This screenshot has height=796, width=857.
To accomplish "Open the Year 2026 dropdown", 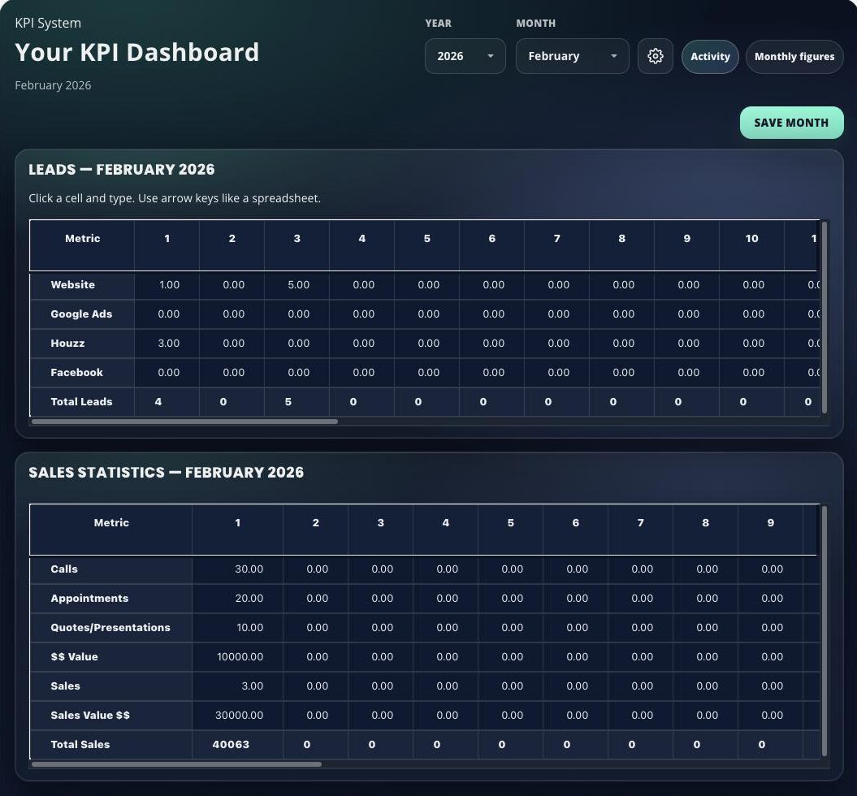I will click(465, 56).
